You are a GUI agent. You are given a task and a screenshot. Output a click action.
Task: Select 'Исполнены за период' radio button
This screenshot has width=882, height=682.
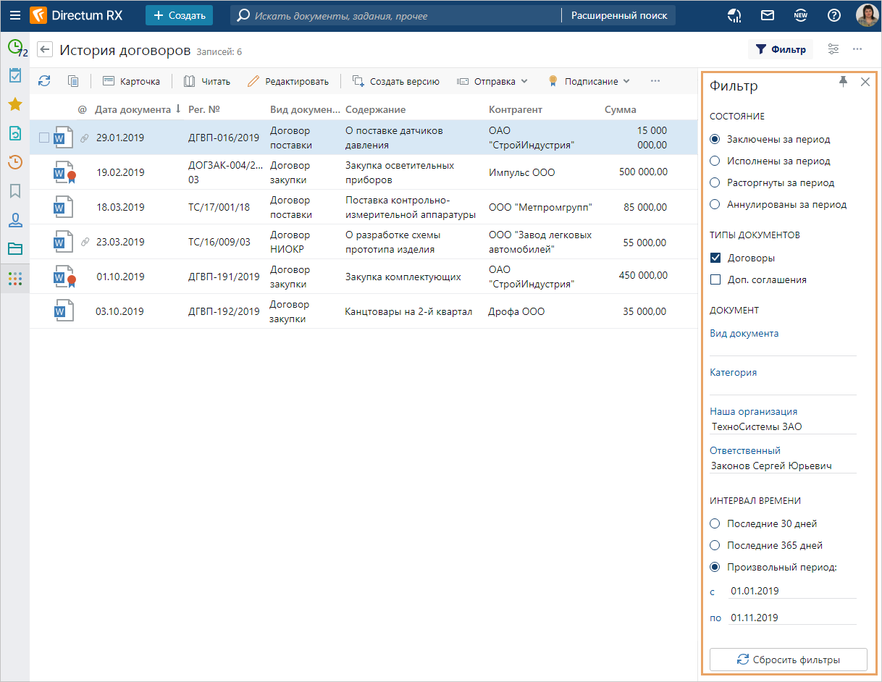pos(715,161)
